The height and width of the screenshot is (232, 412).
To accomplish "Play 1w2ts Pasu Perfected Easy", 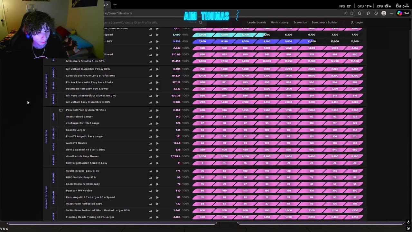I will pyautogui.click(x=157, y=204).
